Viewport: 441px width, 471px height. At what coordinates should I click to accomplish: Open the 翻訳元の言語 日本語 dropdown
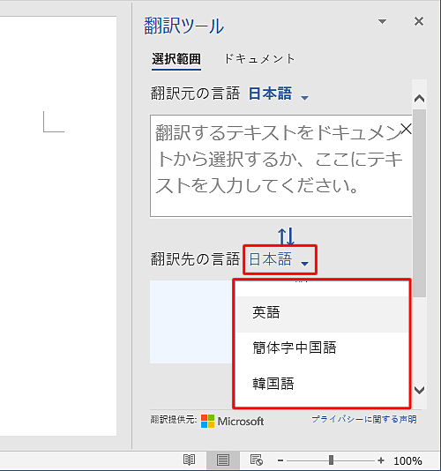pyautogui.click(x=279, y=93)
